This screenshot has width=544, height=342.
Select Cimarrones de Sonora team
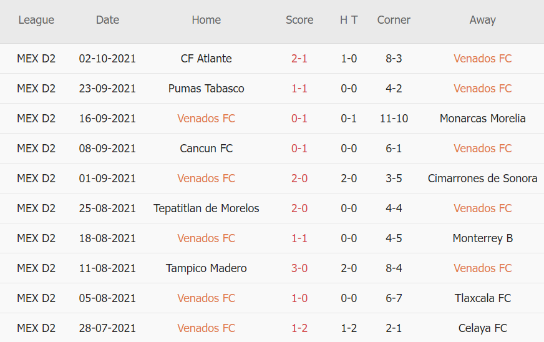pos(482,178)
